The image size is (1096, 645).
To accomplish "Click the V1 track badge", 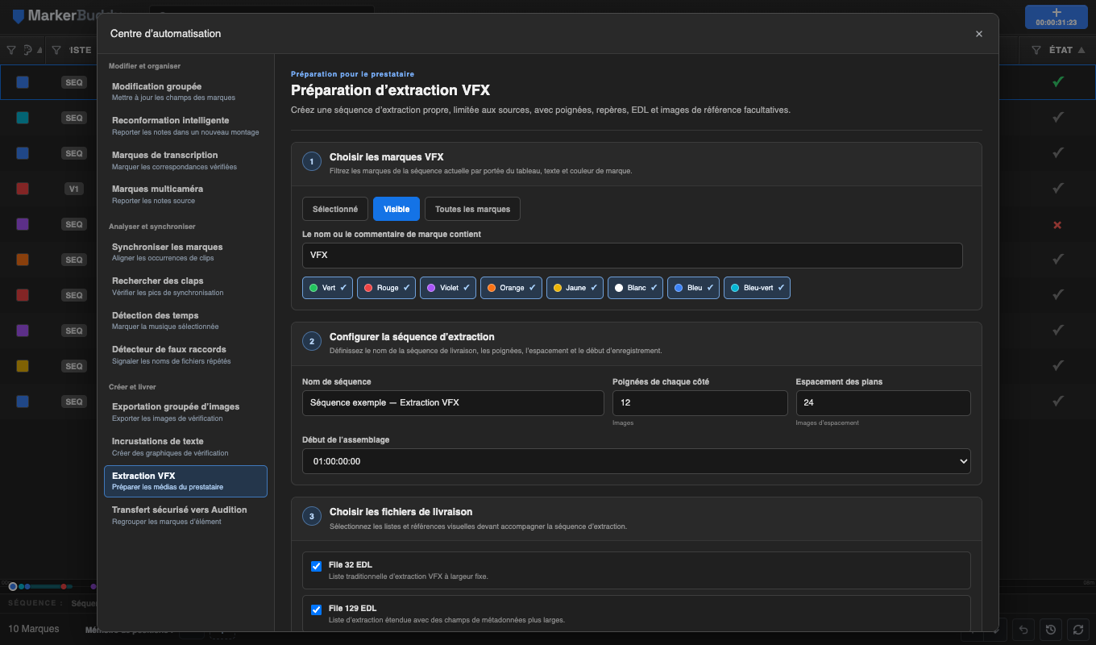I will (74, 189).
